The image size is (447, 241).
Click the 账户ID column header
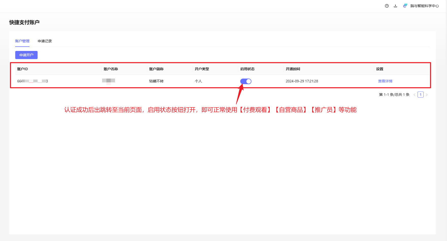[23, 69]
